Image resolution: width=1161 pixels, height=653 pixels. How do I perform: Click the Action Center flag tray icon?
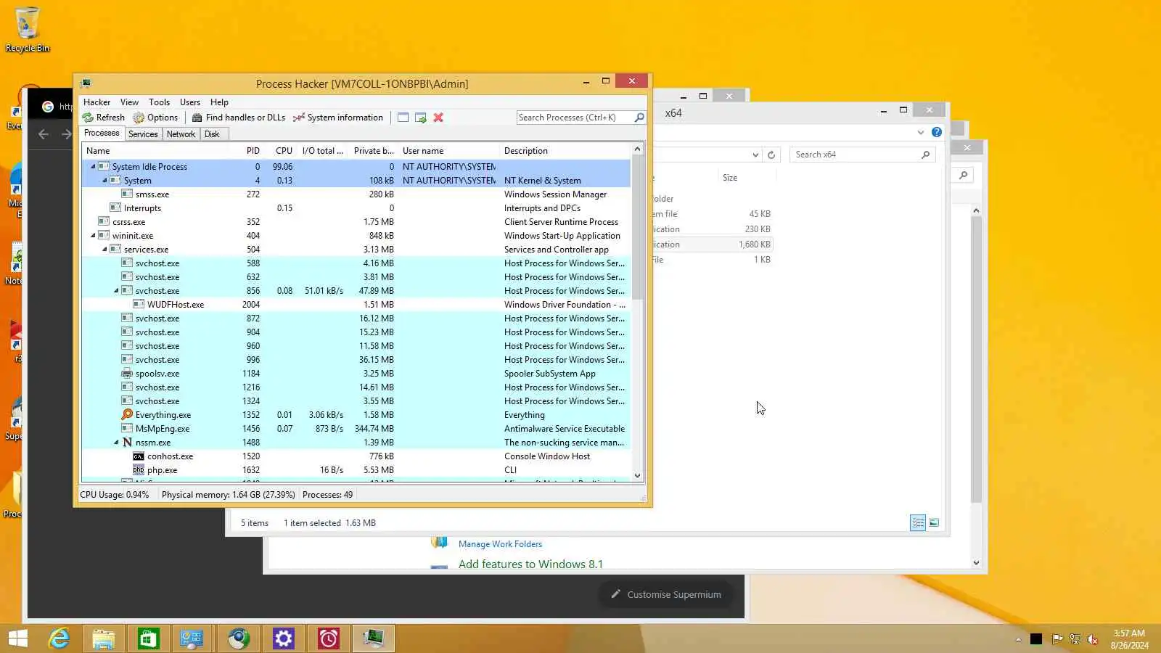tap(1057, 639)
